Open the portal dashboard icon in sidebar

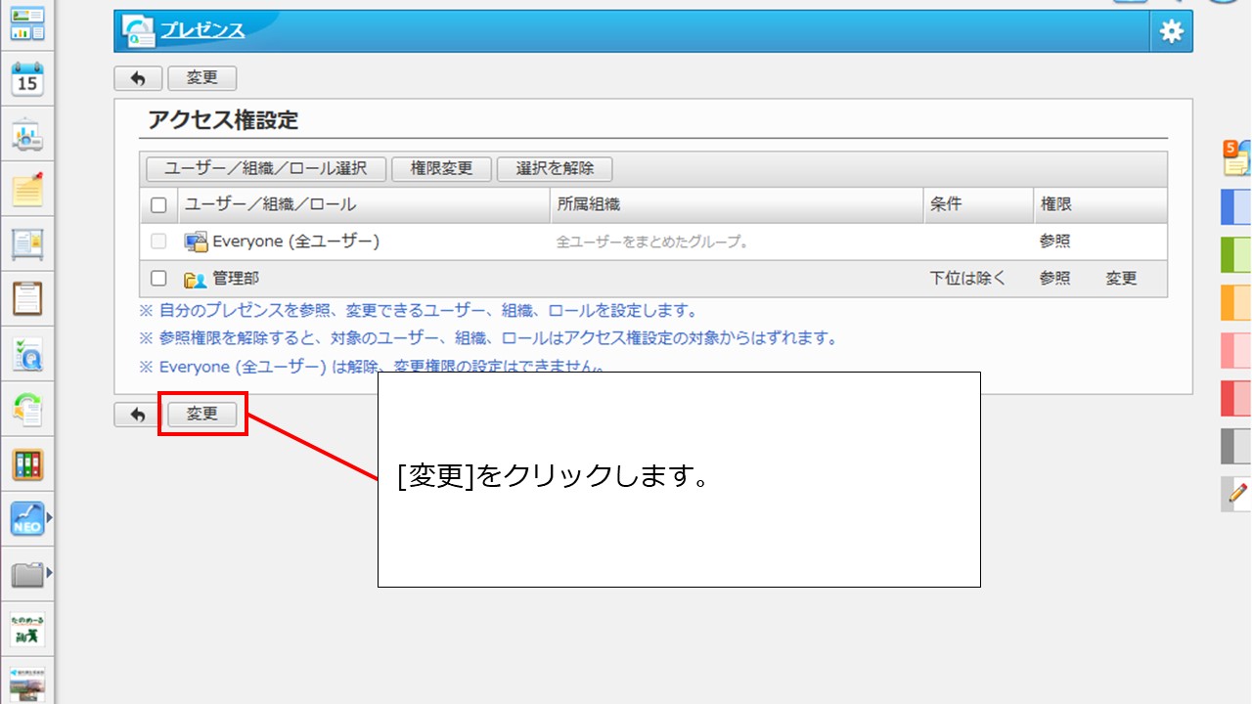27,24
